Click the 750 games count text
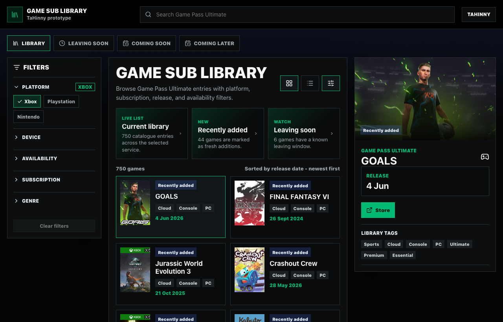Viewport: 503px width, 322px height. tap(130, 168)
